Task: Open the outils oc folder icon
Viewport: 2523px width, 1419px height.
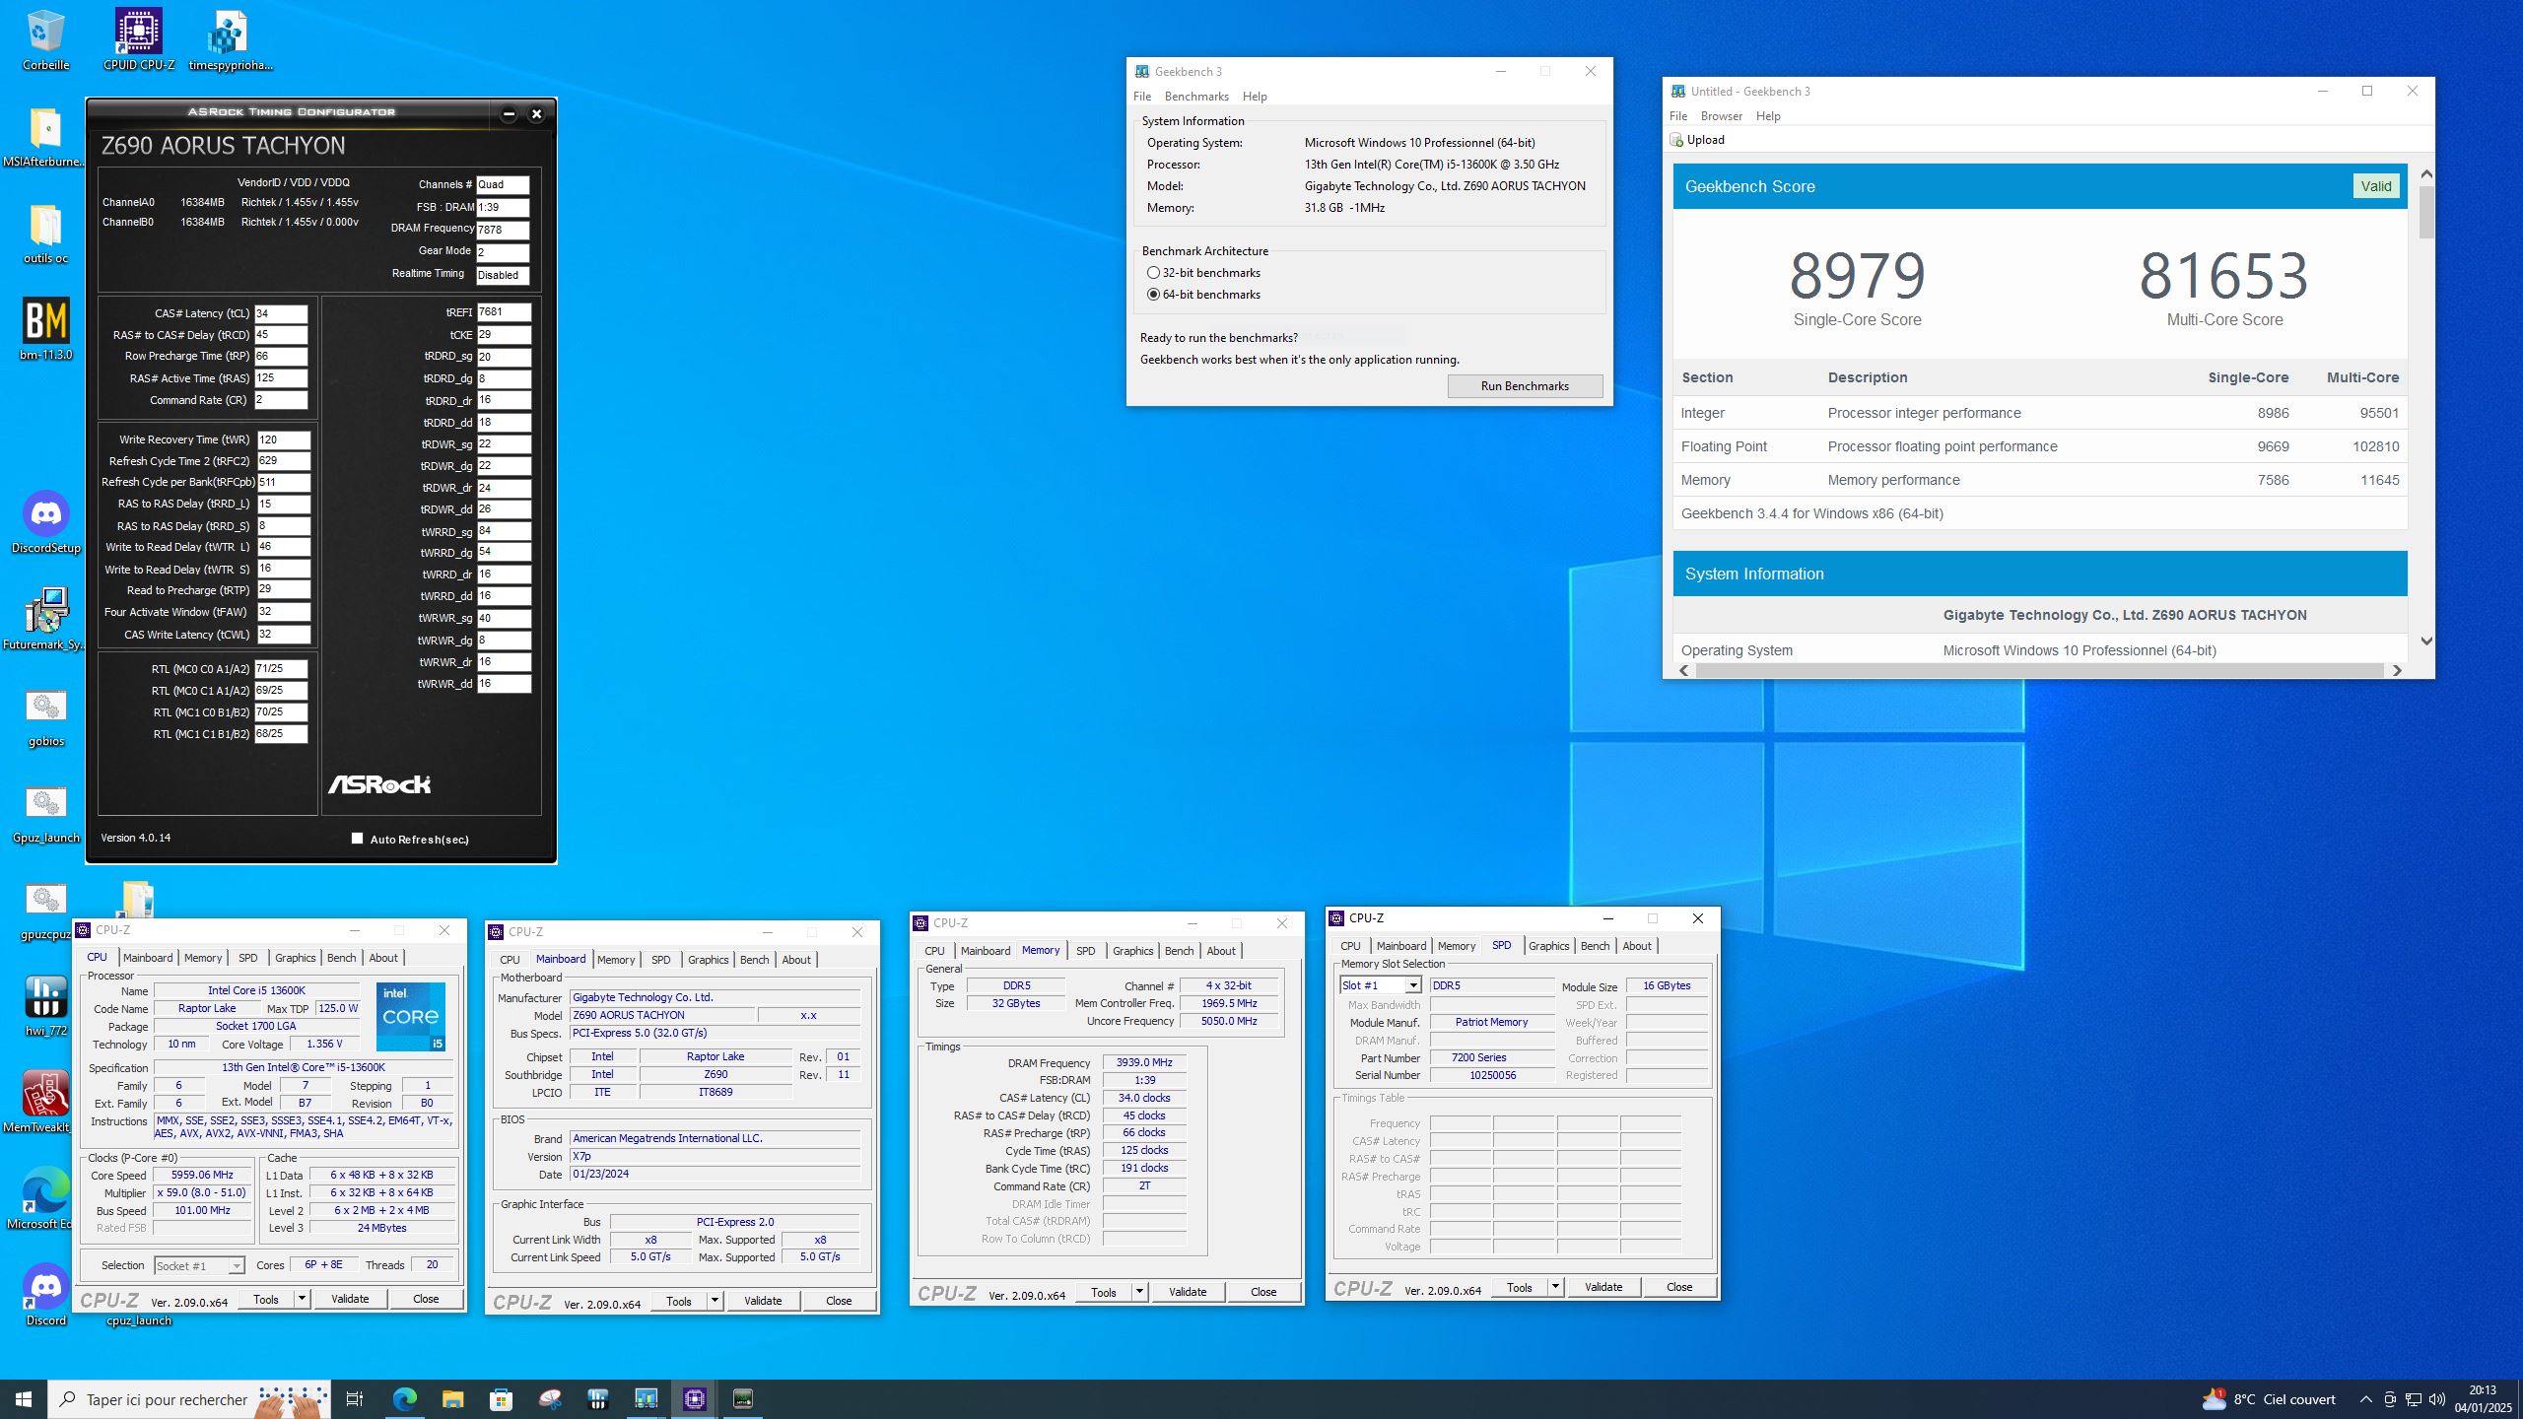Action: click(45, 233)
